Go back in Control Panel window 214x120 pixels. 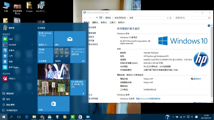tap(85, 18)
